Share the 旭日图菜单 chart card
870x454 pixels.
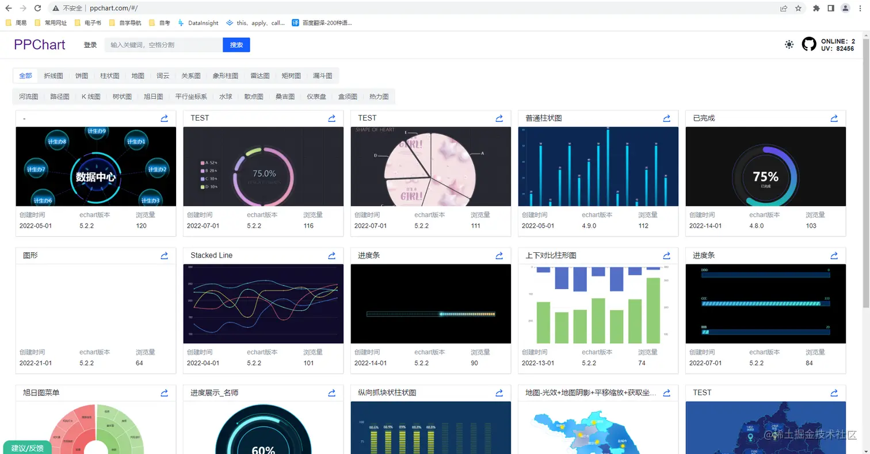164,393
